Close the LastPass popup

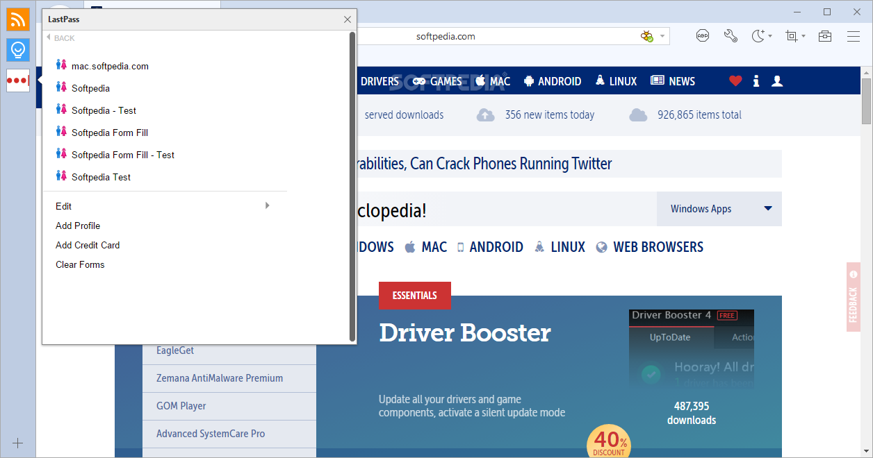(348, 19)
